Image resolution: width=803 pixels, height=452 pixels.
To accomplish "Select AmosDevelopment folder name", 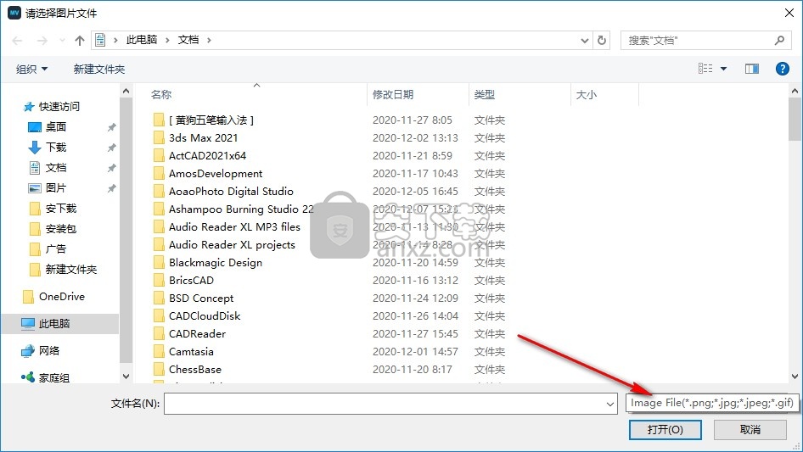I will [216, 174].
